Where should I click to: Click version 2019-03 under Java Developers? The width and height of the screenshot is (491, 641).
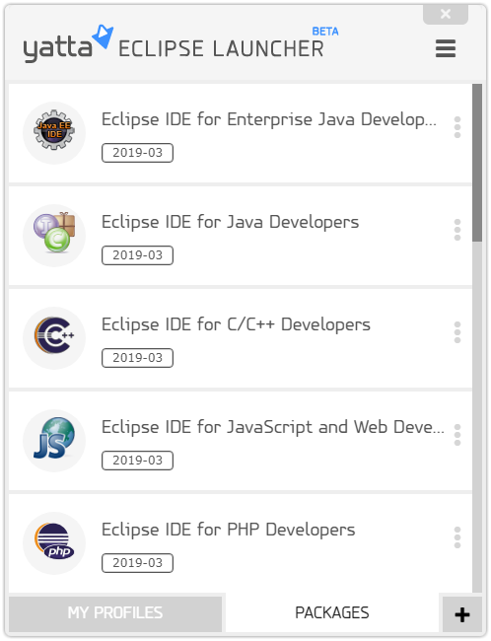pyautogui.click(x=137, y=255)
